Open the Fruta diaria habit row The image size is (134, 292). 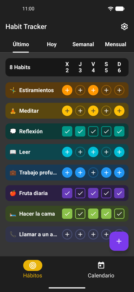[x=67, y=193]
